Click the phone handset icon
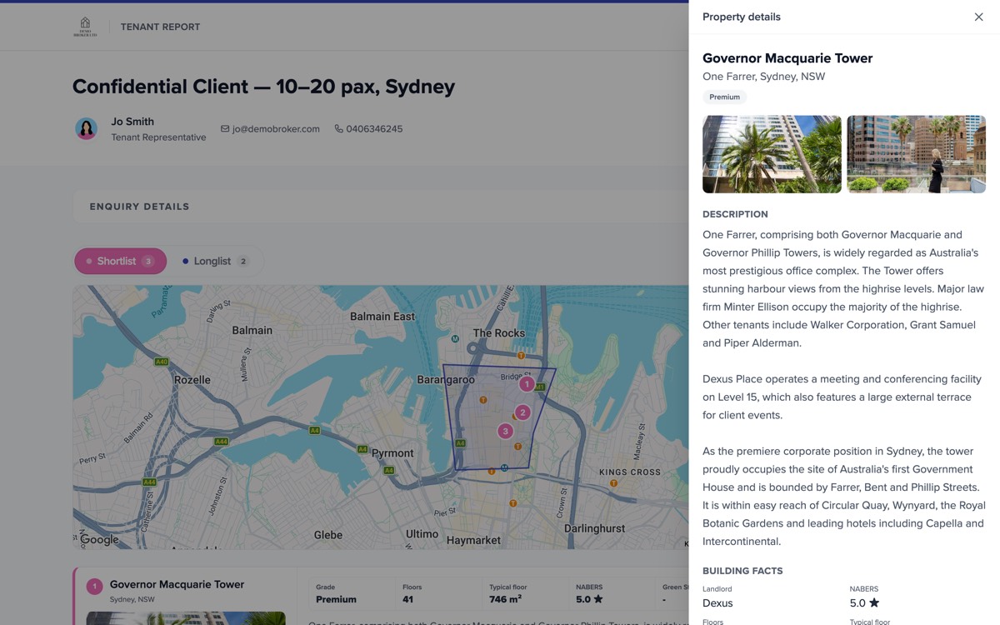Screen dimensions: 1000x625 point(338,129)
